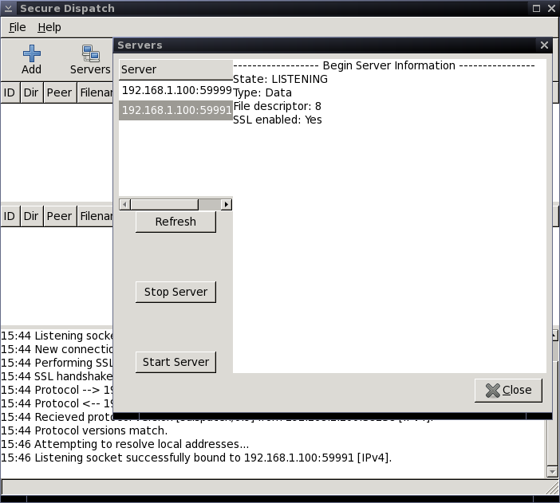Select server 192.168.1.100:59999

[175, 90]
